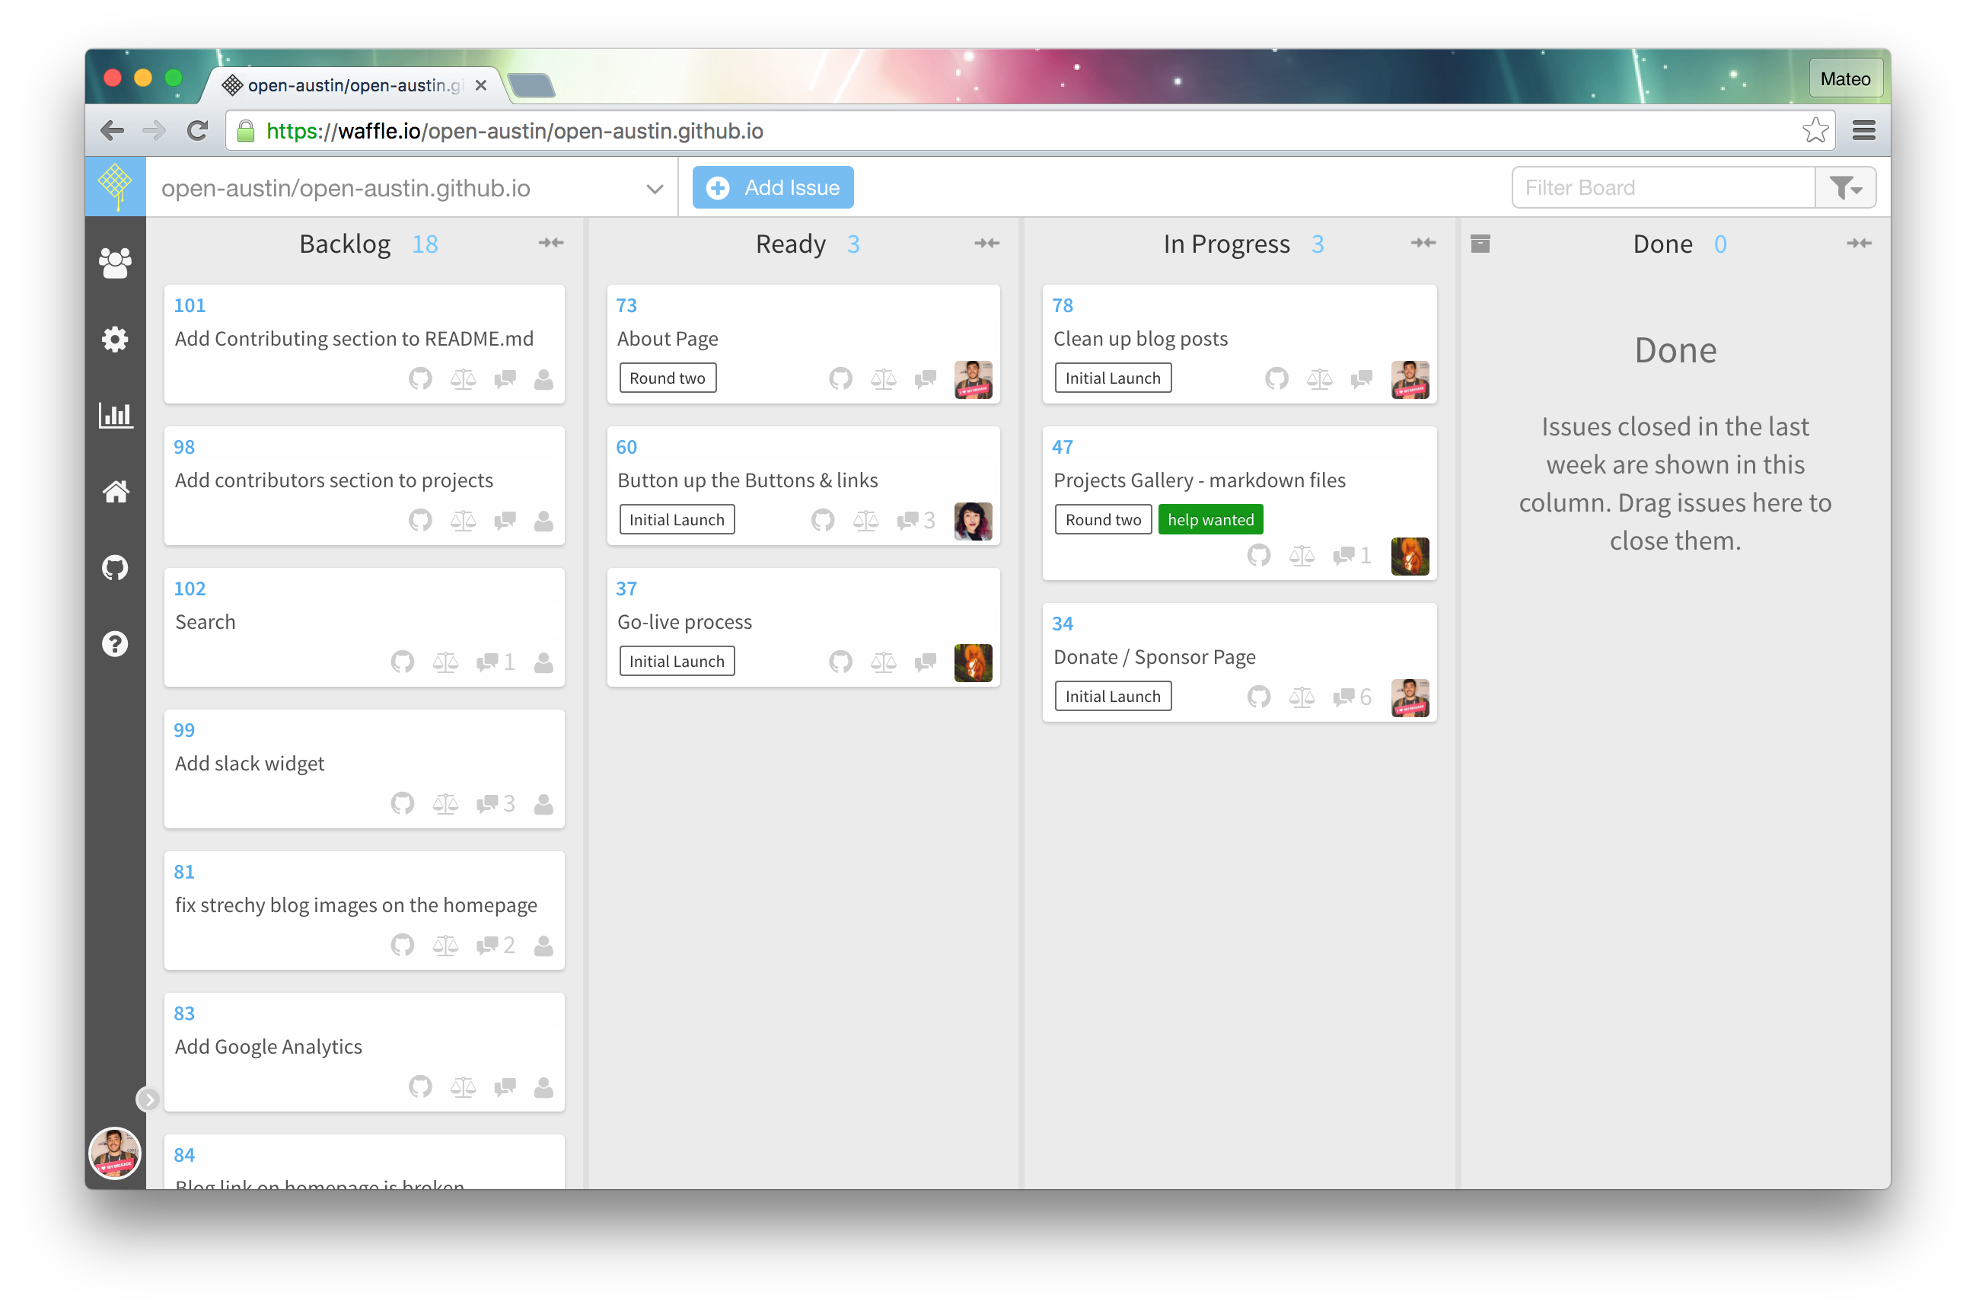Expand the Backlog column with arrow icon
1976x1311 pixels.
[551, 243]
